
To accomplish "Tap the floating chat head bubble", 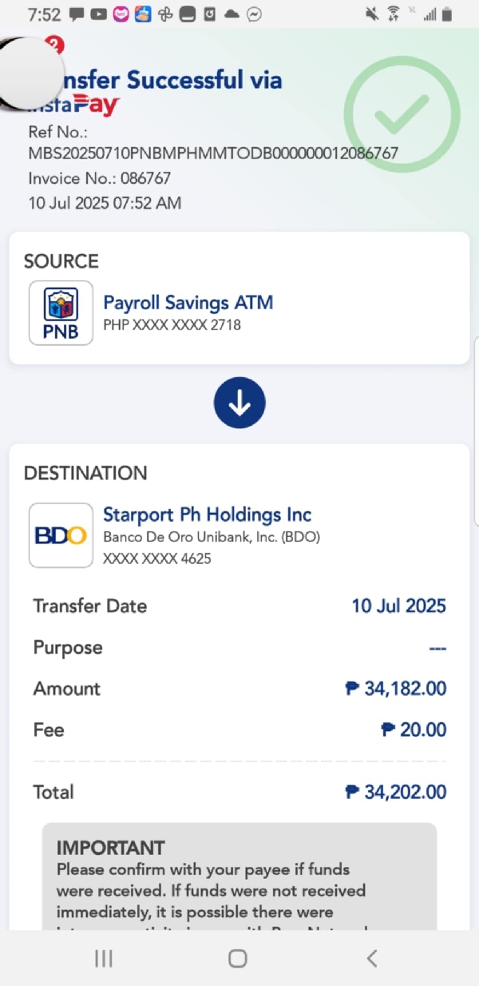I will [x=29, y=74].
